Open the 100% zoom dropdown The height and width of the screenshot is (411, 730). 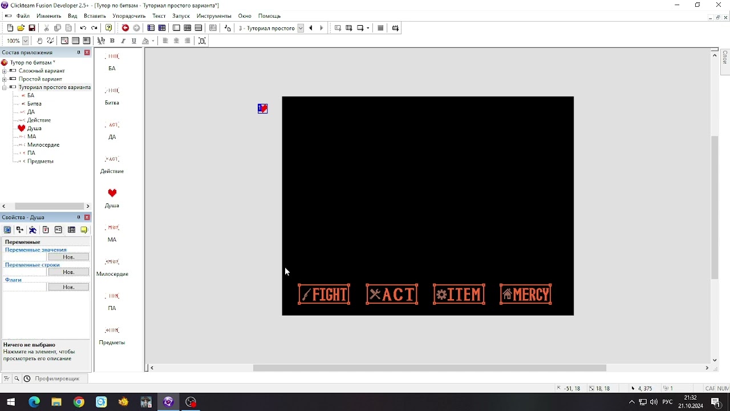click(26, 41)
